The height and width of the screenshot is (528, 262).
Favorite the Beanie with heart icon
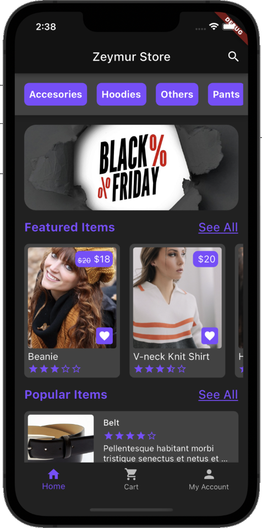click(x=105, y=335)
